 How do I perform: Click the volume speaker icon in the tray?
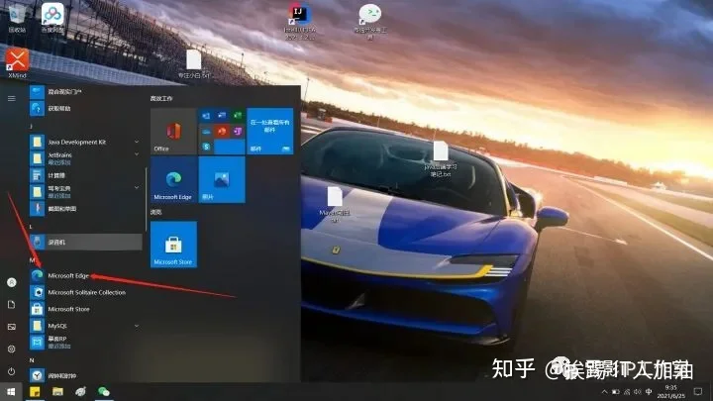[638, 391]
